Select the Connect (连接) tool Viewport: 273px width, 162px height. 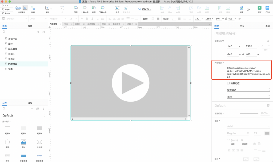pyautogui.click(x=33, y=8)
